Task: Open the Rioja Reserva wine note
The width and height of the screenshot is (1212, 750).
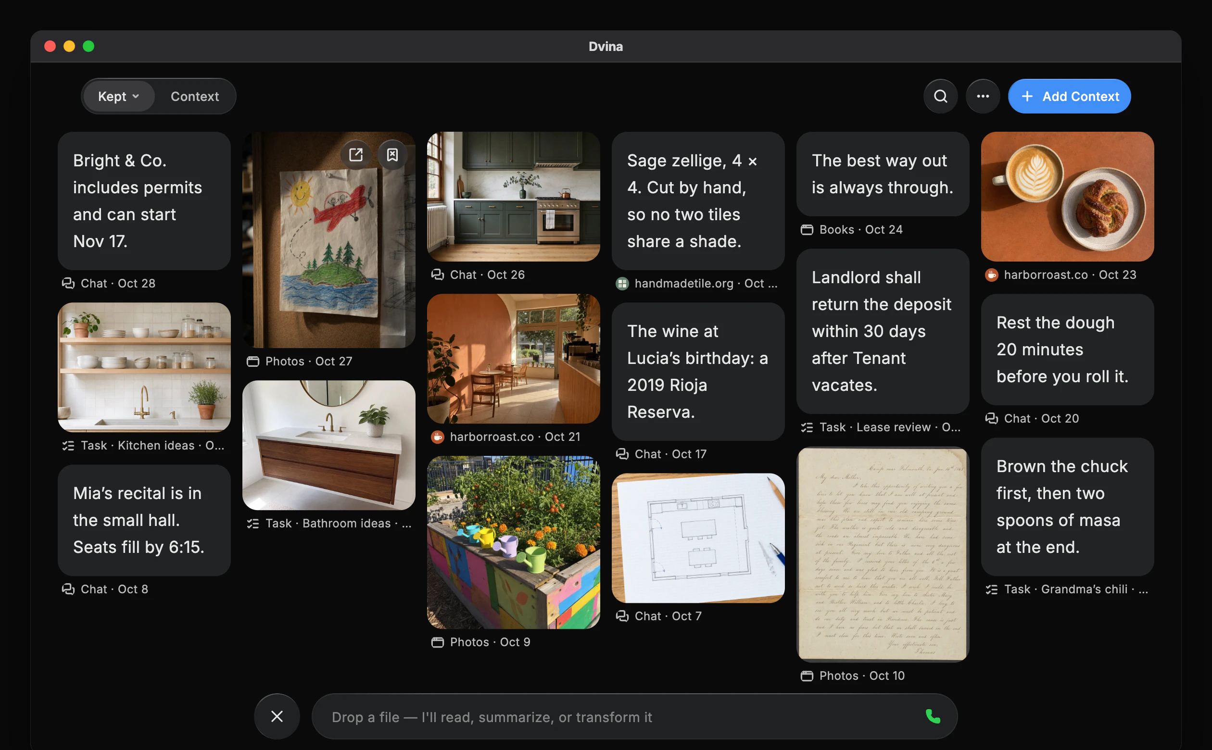Action: [x=698, y=372]
